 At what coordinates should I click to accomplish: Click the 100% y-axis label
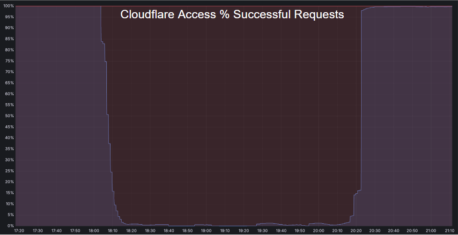9,6
